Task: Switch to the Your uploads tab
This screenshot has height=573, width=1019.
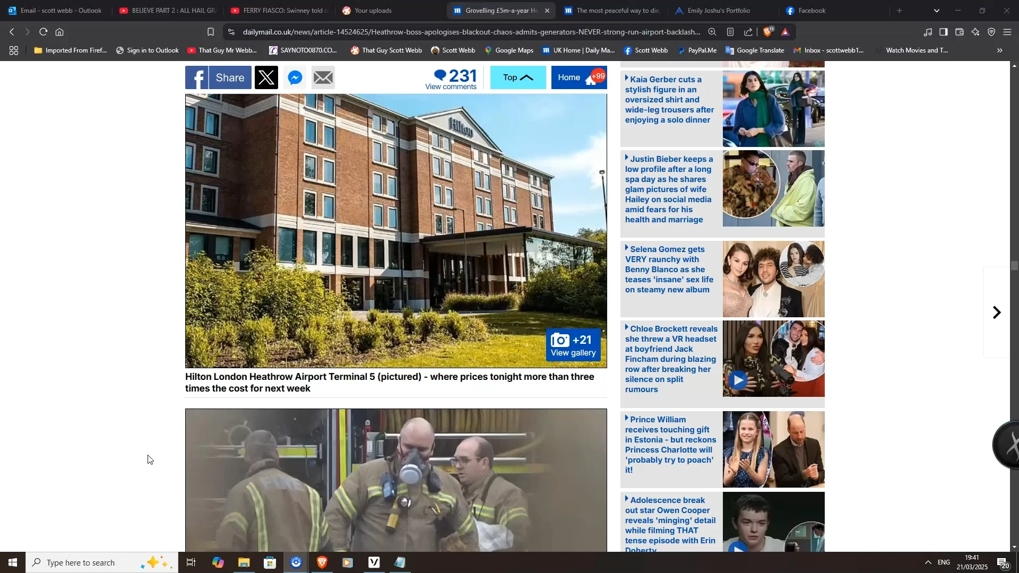Action: click(x=391, y=11)
